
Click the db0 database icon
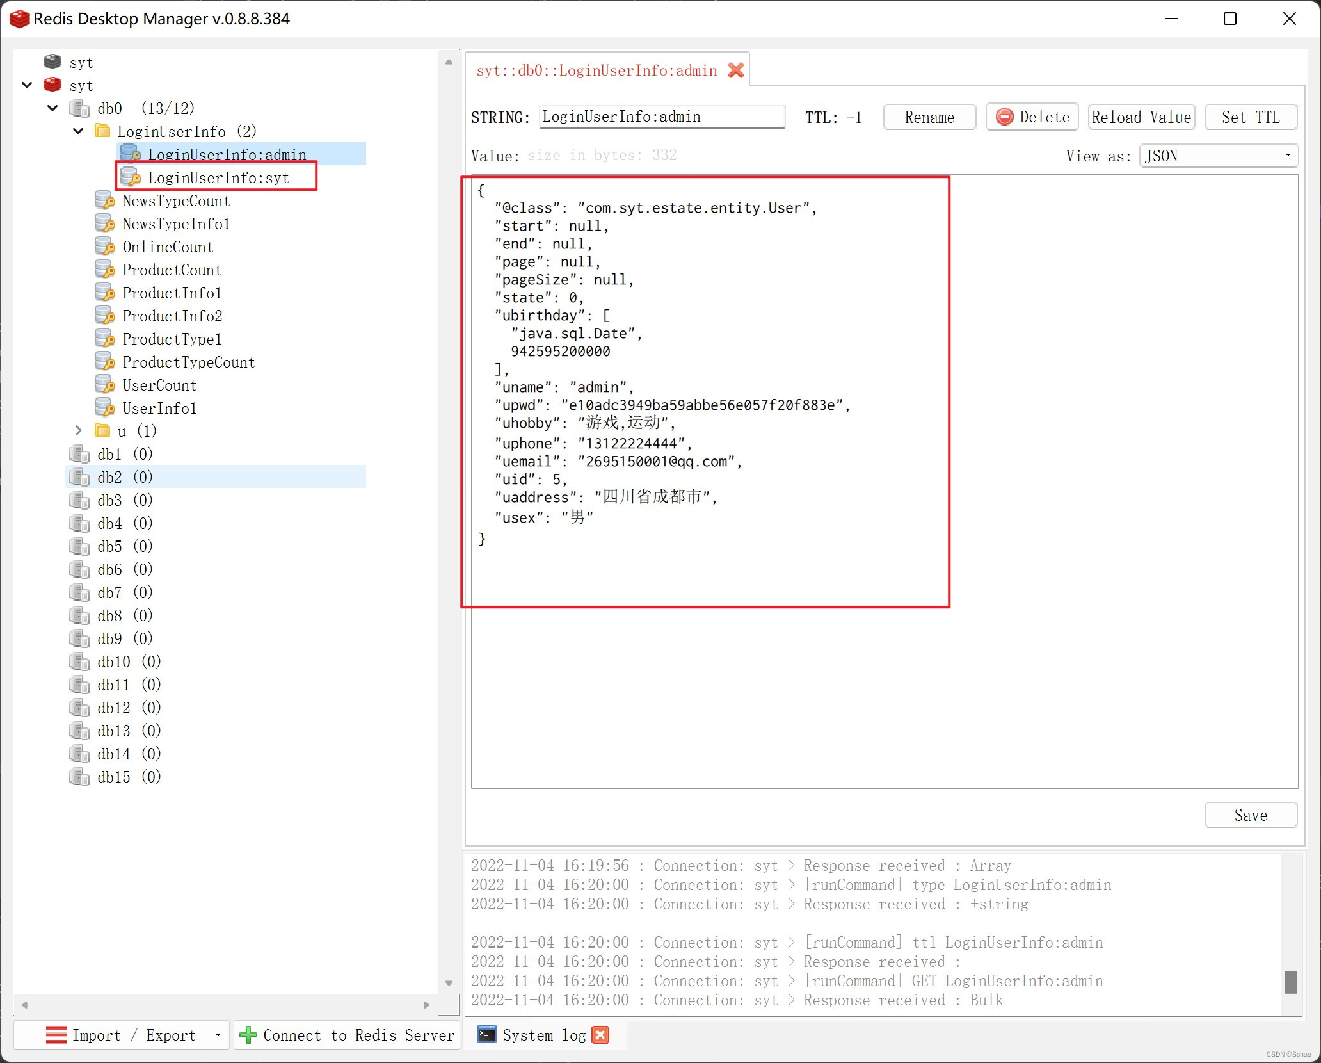click(x=79, y=108)
